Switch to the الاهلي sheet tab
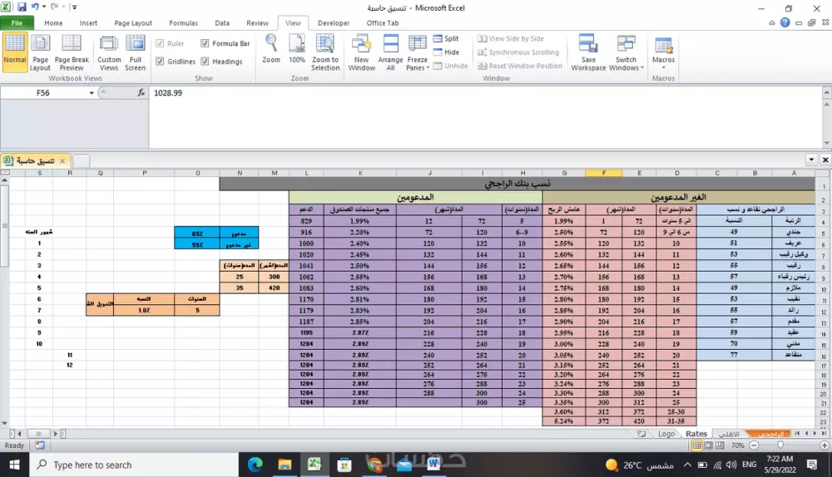The width and height of the screenshot is (832, 477). click(x=729, y=434)
